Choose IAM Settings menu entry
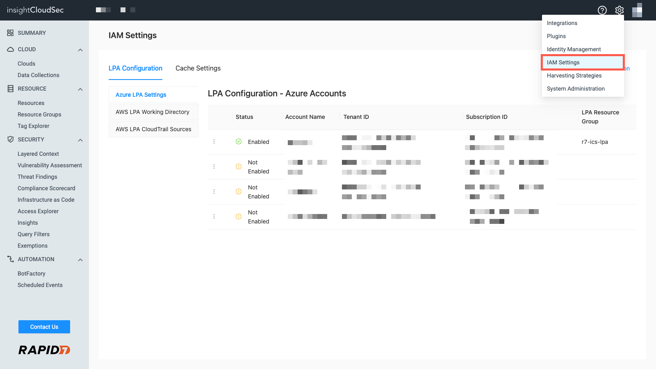The height and width of the screenshot is (369, 656). tap(583, 62)
